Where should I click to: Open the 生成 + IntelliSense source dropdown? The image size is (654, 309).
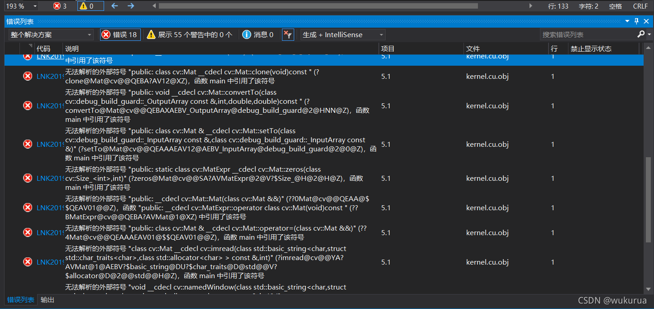click(x=343, y=34)
